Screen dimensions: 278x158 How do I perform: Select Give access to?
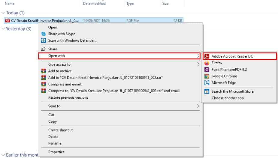pos(59,64)
